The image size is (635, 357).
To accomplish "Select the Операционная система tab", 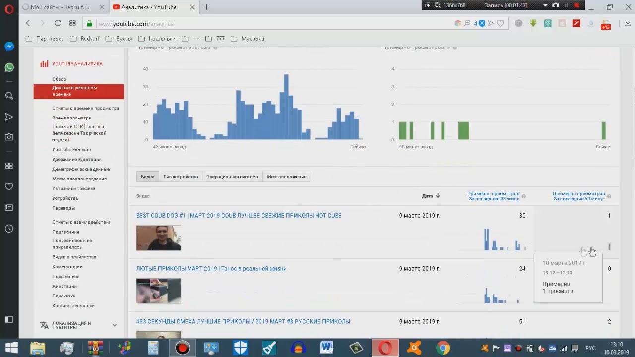I will [232, 177].
